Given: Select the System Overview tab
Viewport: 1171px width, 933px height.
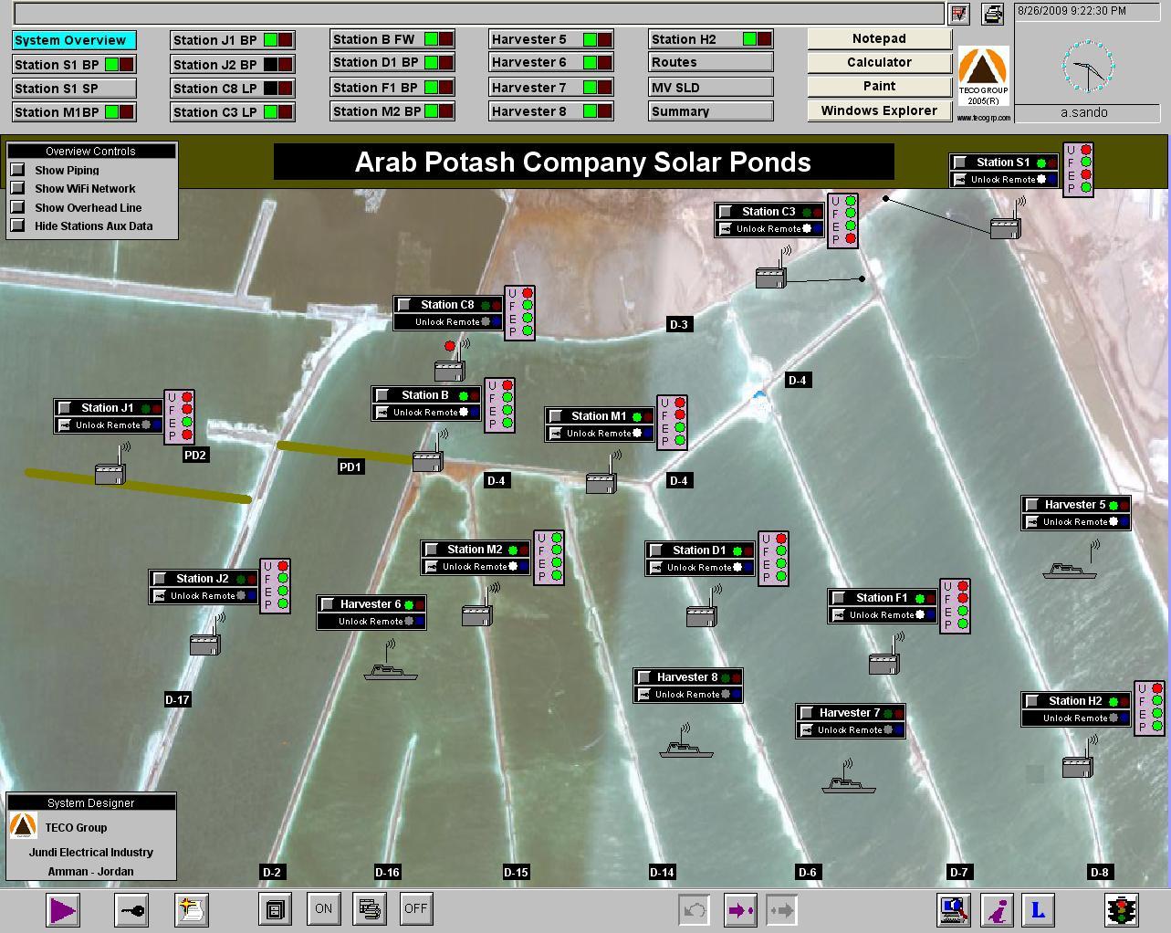Looking at the screenshot, I should (x=73, y=39).
